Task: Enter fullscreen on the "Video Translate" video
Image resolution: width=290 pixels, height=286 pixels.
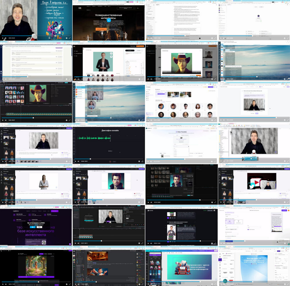Action: (215, 161)
